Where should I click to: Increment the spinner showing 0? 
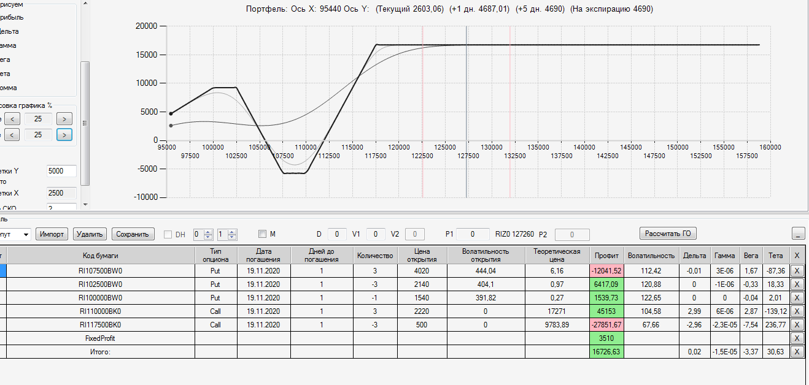click(x=207, y=231)
